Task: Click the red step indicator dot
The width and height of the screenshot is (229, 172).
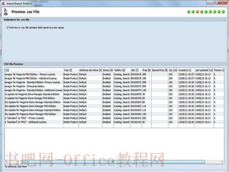Action: (x=197, y=12)
